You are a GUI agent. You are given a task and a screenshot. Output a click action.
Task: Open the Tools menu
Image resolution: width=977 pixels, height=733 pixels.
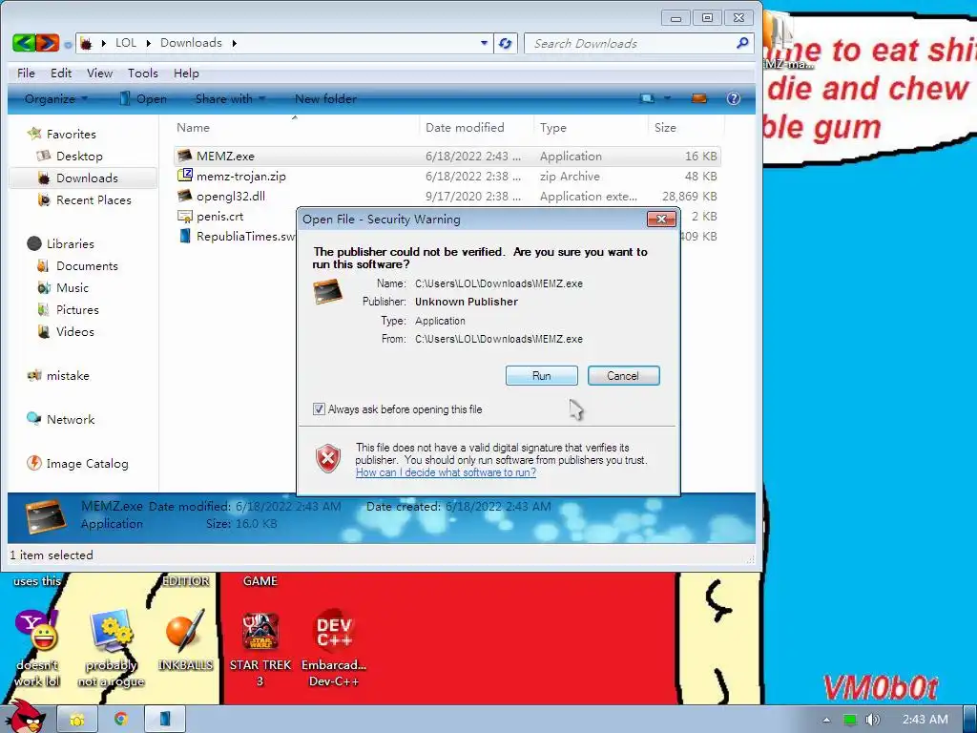[143, 73]
